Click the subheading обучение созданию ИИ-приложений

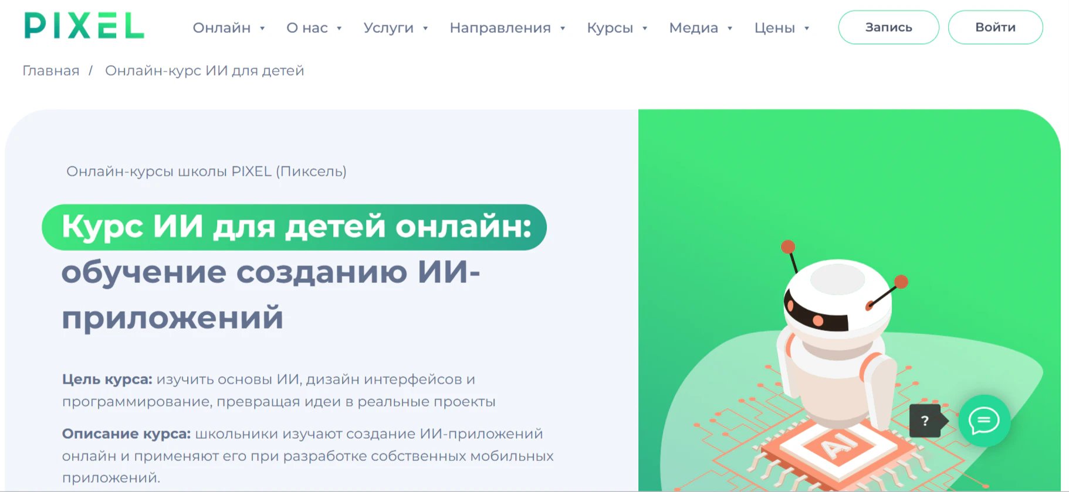pyautogui.click(x=271, y=295)
